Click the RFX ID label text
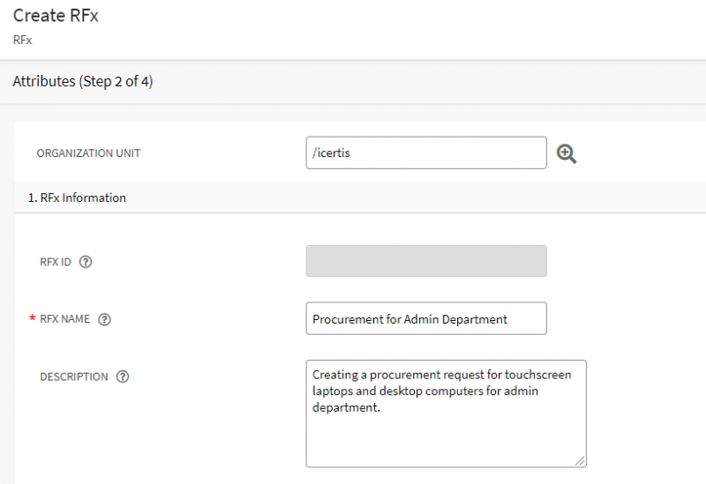706x484 pixels. (x=55, y=262)
